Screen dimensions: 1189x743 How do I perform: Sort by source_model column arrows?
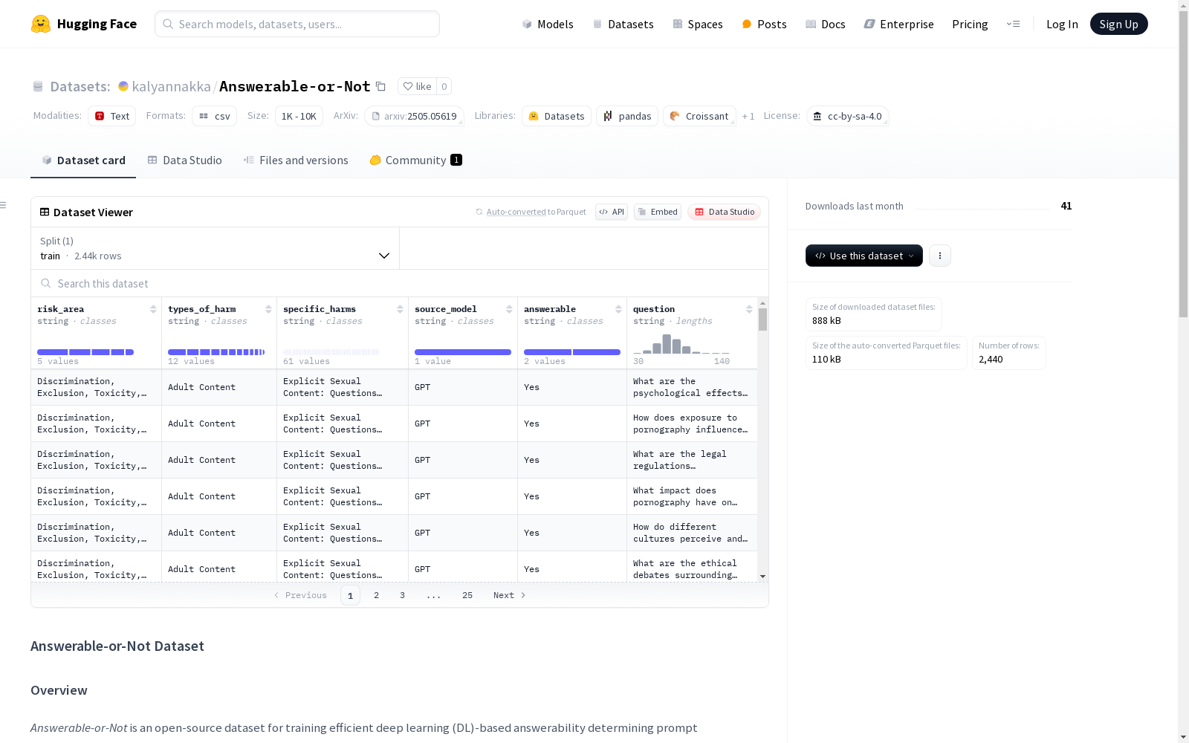509,309
